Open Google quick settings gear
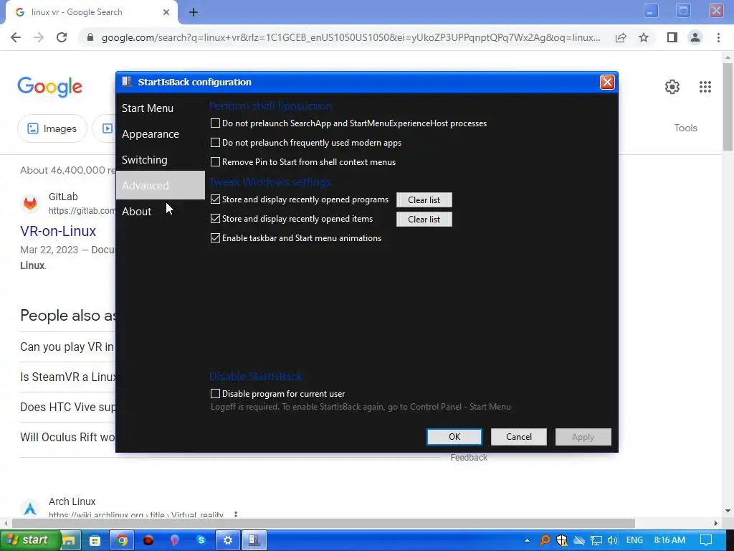The image size is (734, 551). pyautogui.click(x=672, y=87)
